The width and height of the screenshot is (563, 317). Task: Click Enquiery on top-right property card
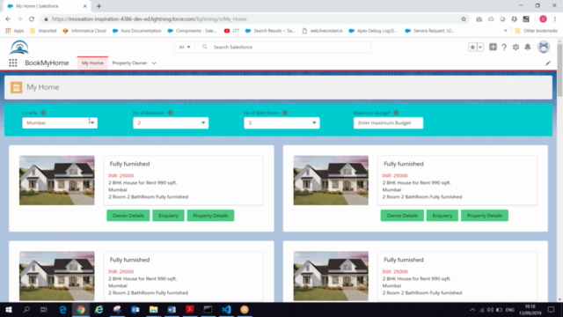click(442, 216)
